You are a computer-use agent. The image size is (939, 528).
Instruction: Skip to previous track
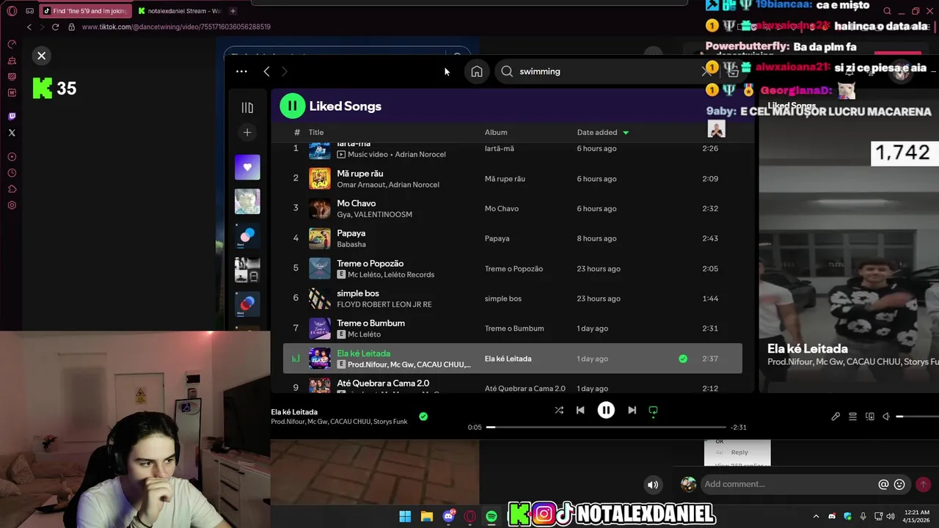tap(580, 411)
